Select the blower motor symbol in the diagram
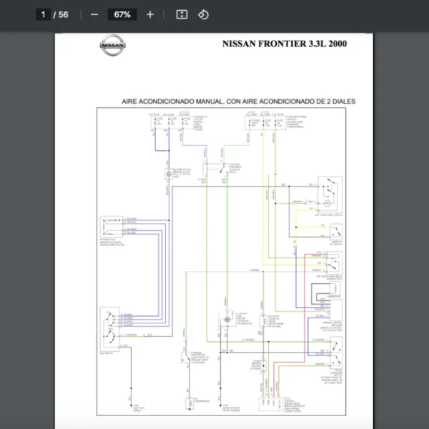 [168, 174]
